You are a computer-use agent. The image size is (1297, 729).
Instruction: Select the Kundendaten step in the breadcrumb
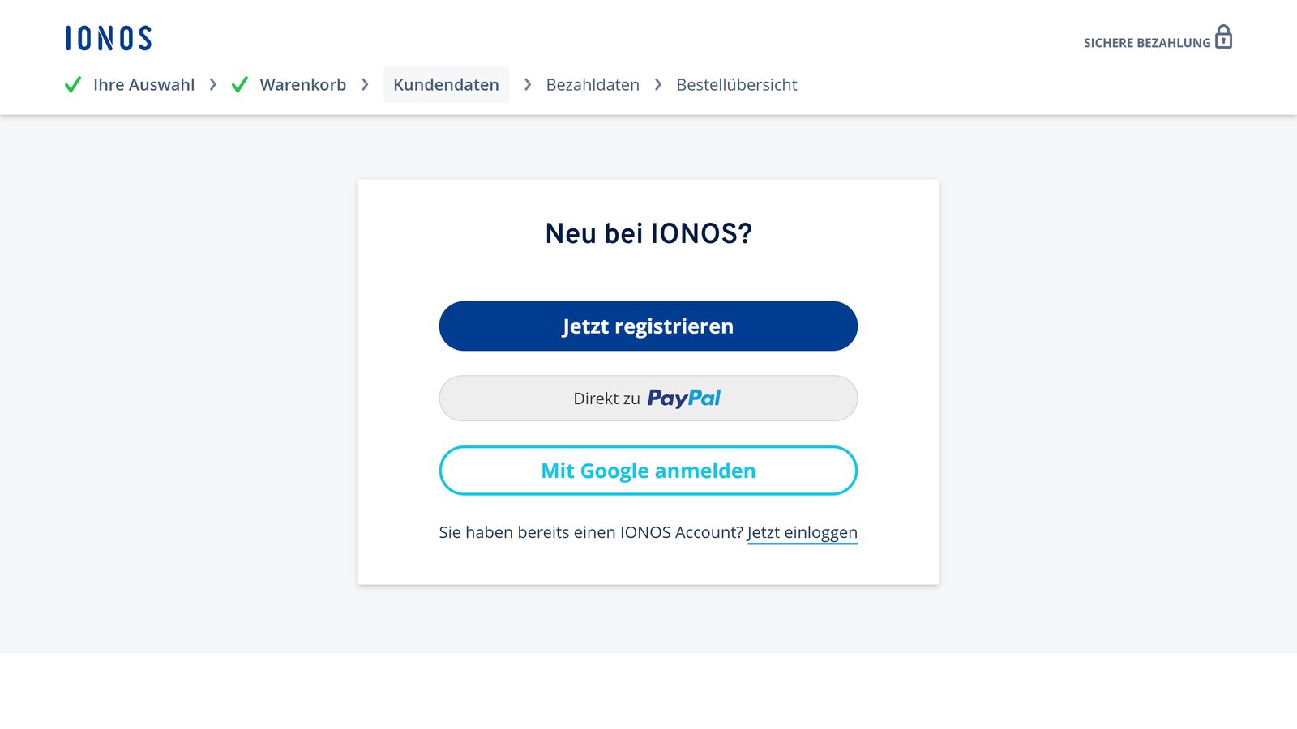[445, 84]
